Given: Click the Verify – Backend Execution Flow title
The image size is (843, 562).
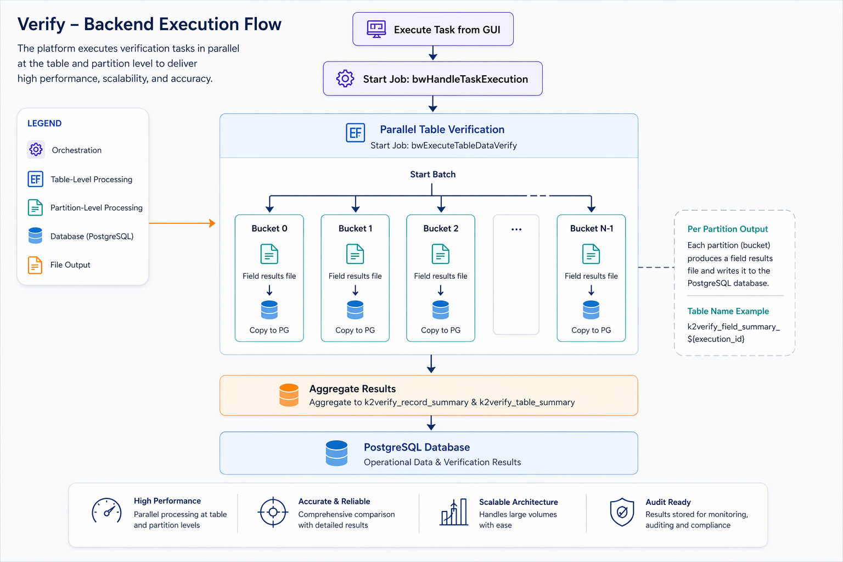Looking at the screenshot, I should 149,24.
